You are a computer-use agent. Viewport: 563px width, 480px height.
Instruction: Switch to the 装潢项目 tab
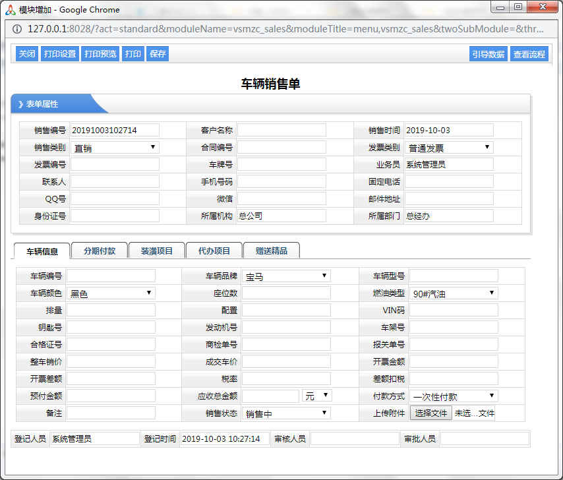(156, 251)
